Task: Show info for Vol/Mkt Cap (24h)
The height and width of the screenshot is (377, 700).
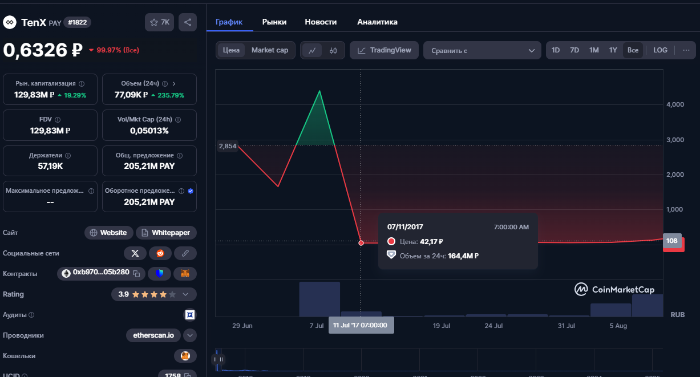Action: 178,120
